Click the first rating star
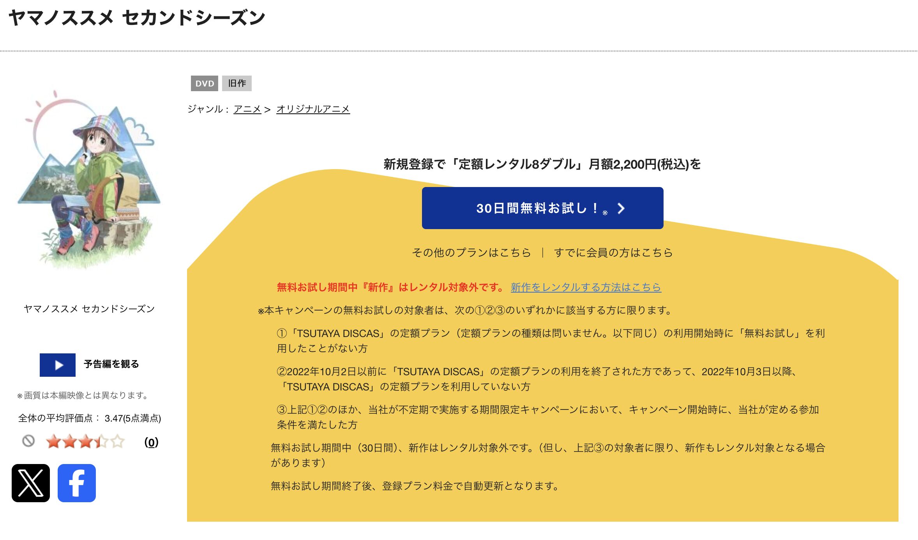Screen dimensions: 918x540 click(53, 442)
